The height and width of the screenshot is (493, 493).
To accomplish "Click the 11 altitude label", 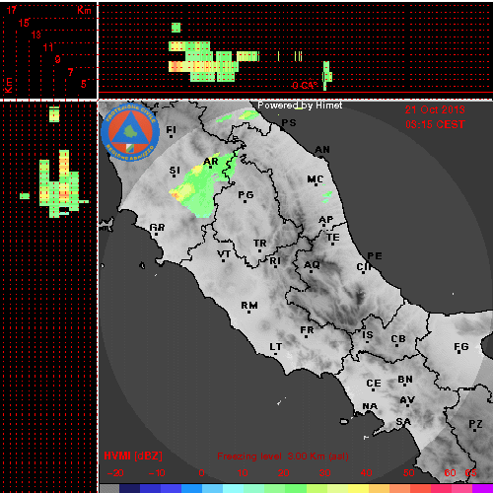I will pos(48,47).
